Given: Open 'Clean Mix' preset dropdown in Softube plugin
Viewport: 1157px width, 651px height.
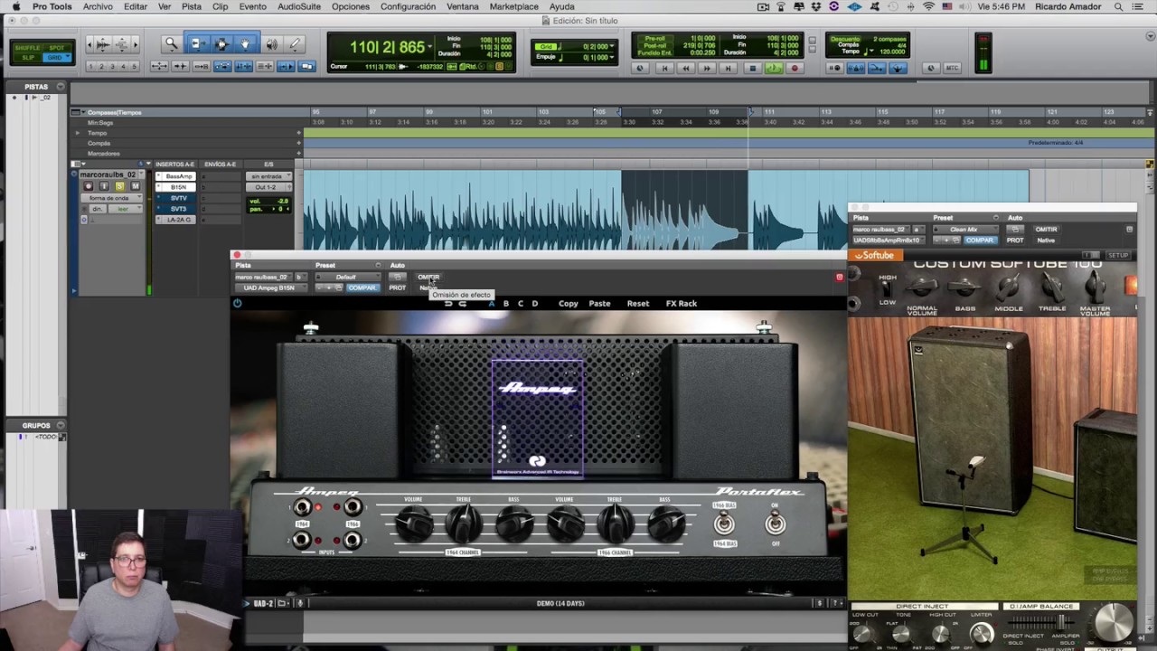Looking at the screenshot, I should click(965, 229).
